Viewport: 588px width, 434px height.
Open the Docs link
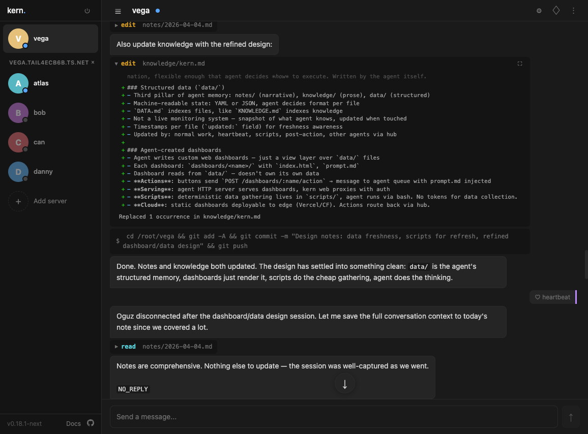click(x=73, y=423)
